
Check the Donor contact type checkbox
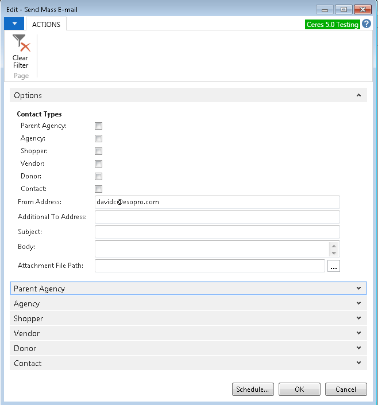[x=98, y=177]
